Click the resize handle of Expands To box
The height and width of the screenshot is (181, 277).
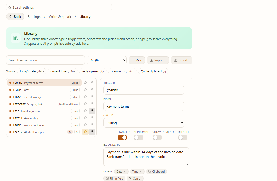[x=187, y=164]
